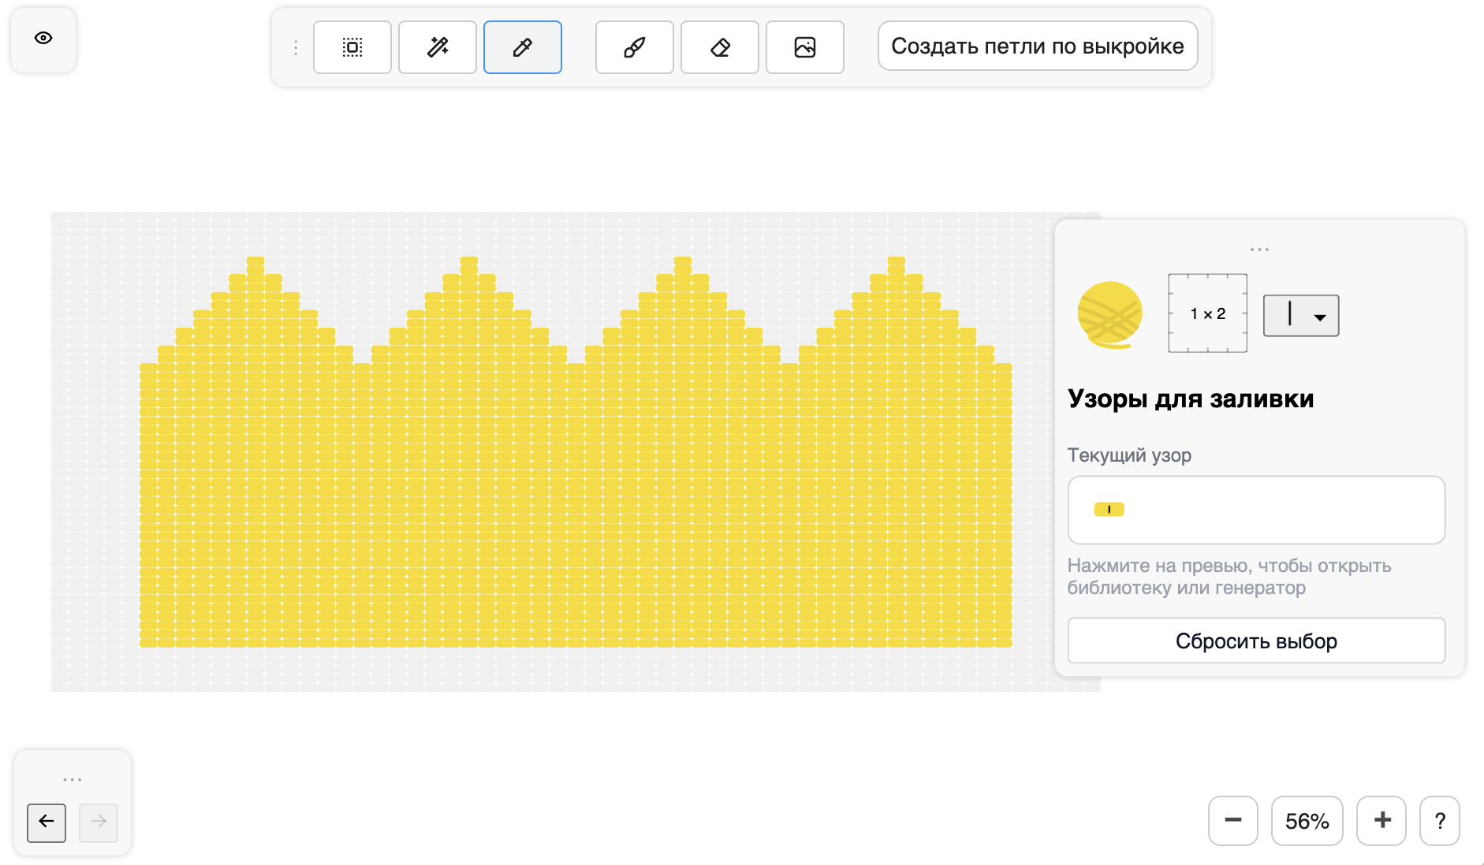Expand the stitch symbol dropdown
The image size is (1484, 865).
tap(1301, 316)
